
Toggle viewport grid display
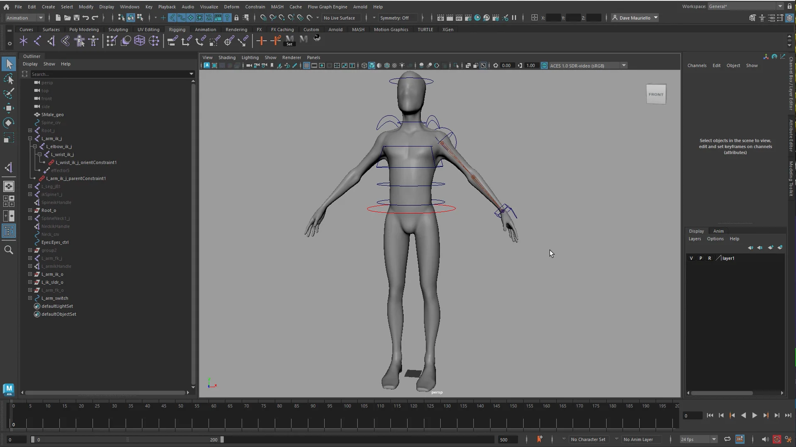307,65
